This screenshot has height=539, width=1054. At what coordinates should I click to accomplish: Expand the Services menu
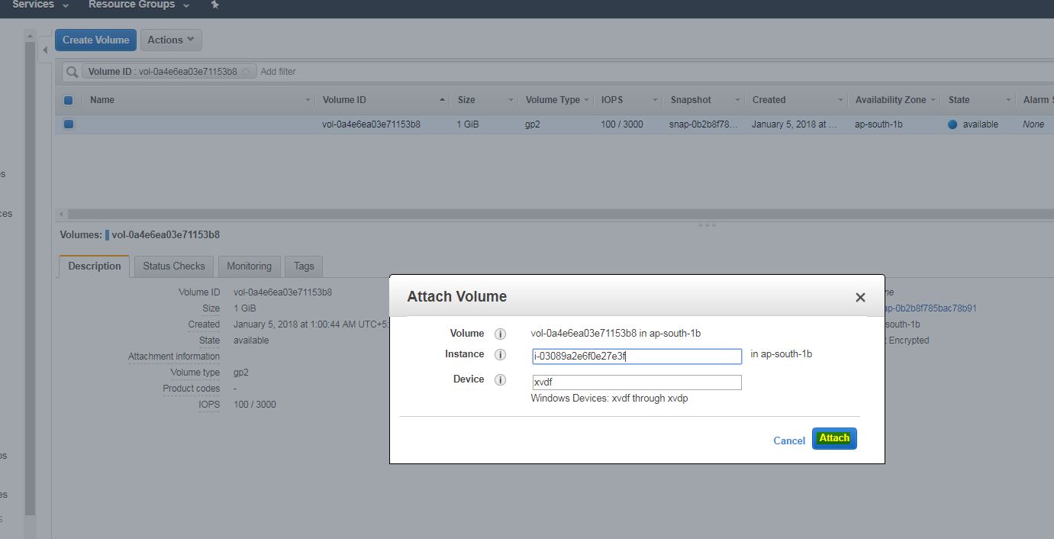pos(40,5)
